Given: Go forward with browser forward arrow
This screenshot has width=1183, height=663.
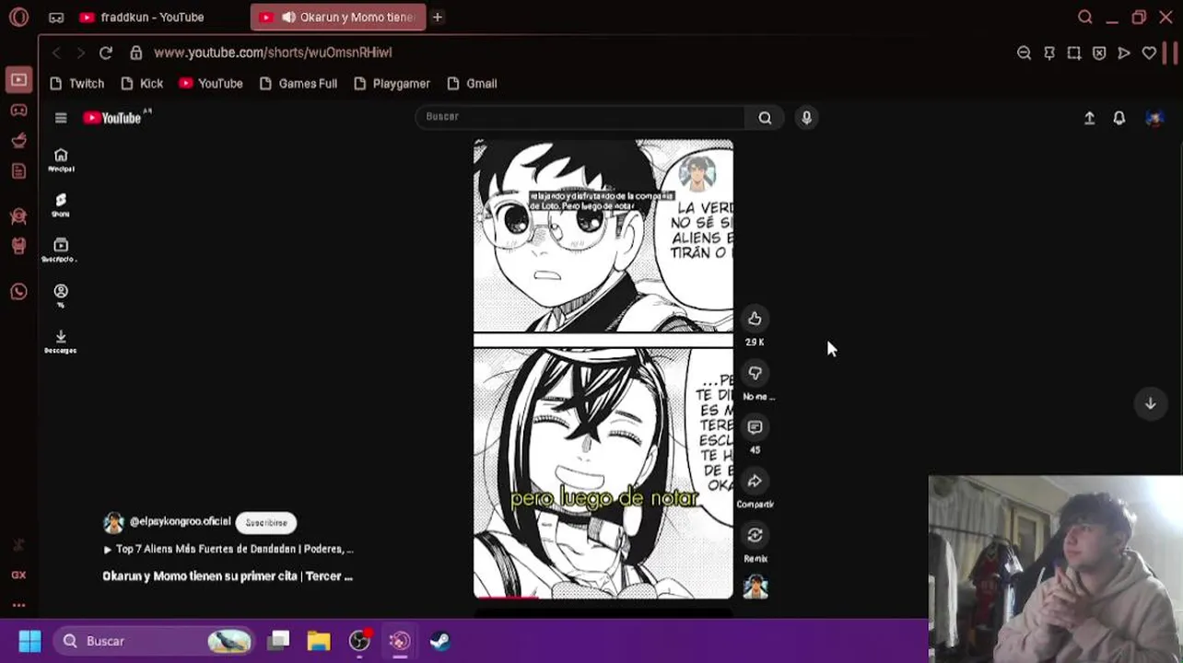Looking at the screenshot, I should [x=80, y=53].
